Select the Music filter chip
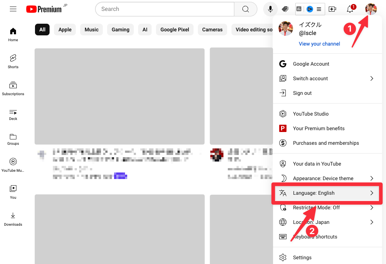Image resolution: width=386 pixels, height=264 pixels. pyautogui.click(x=91, y=30)
